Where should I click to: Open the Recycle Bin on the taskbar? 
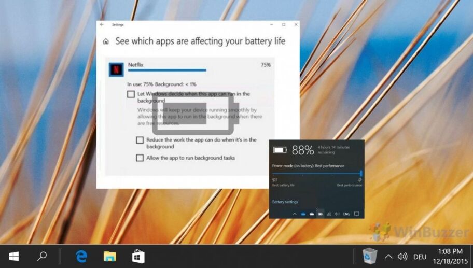tap(369, 256)
